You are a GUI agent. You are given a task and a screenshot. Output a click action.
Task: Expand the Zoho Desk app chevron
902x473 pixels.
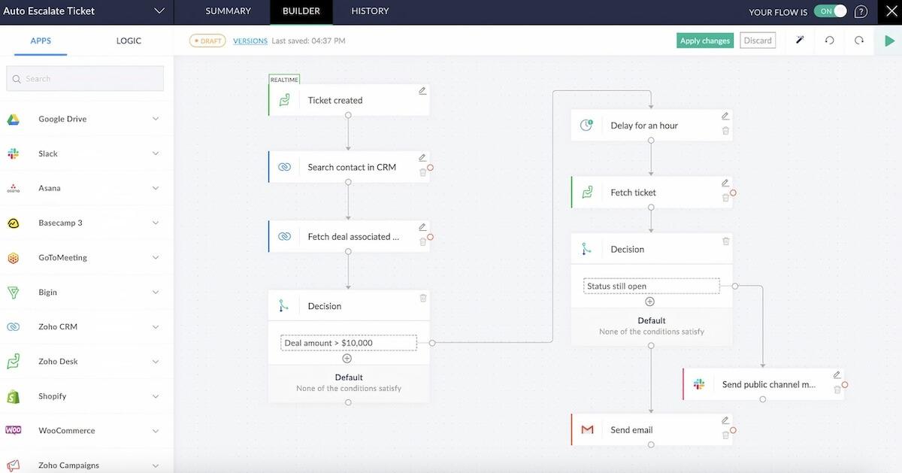pyautogui.click(x=156, y=361)
